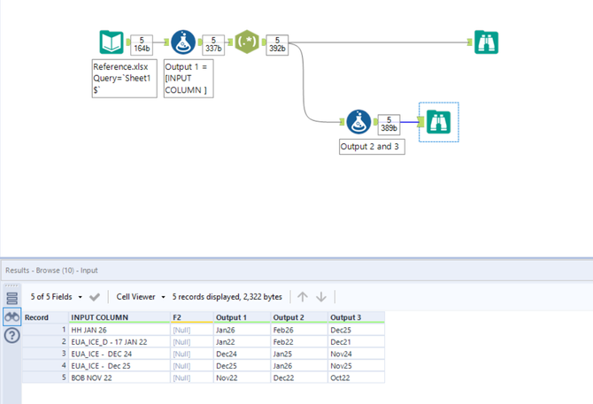Click the Reference.xlsx annotation box
Screen dimensions: 593x404
point(125,79)
